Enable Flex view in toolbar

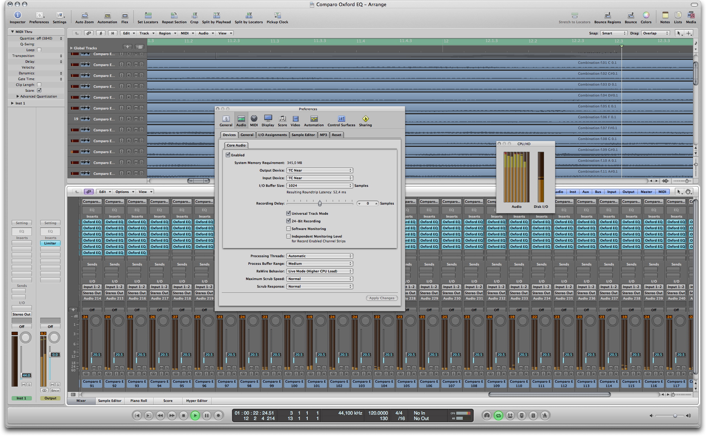pyautogui.click(x=125, y=15)
